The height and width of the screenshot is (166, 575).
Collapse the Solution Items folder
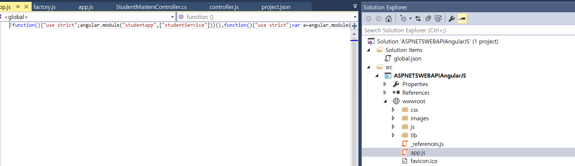coord(369,50)
